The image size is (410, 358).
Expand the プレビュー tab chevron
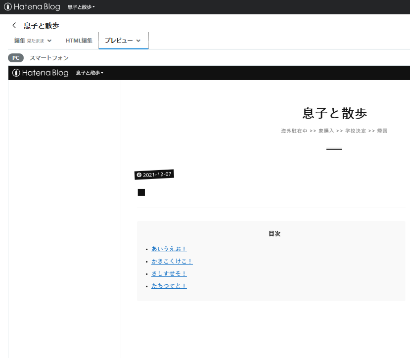pyautogui.click(x=138, y=41)
